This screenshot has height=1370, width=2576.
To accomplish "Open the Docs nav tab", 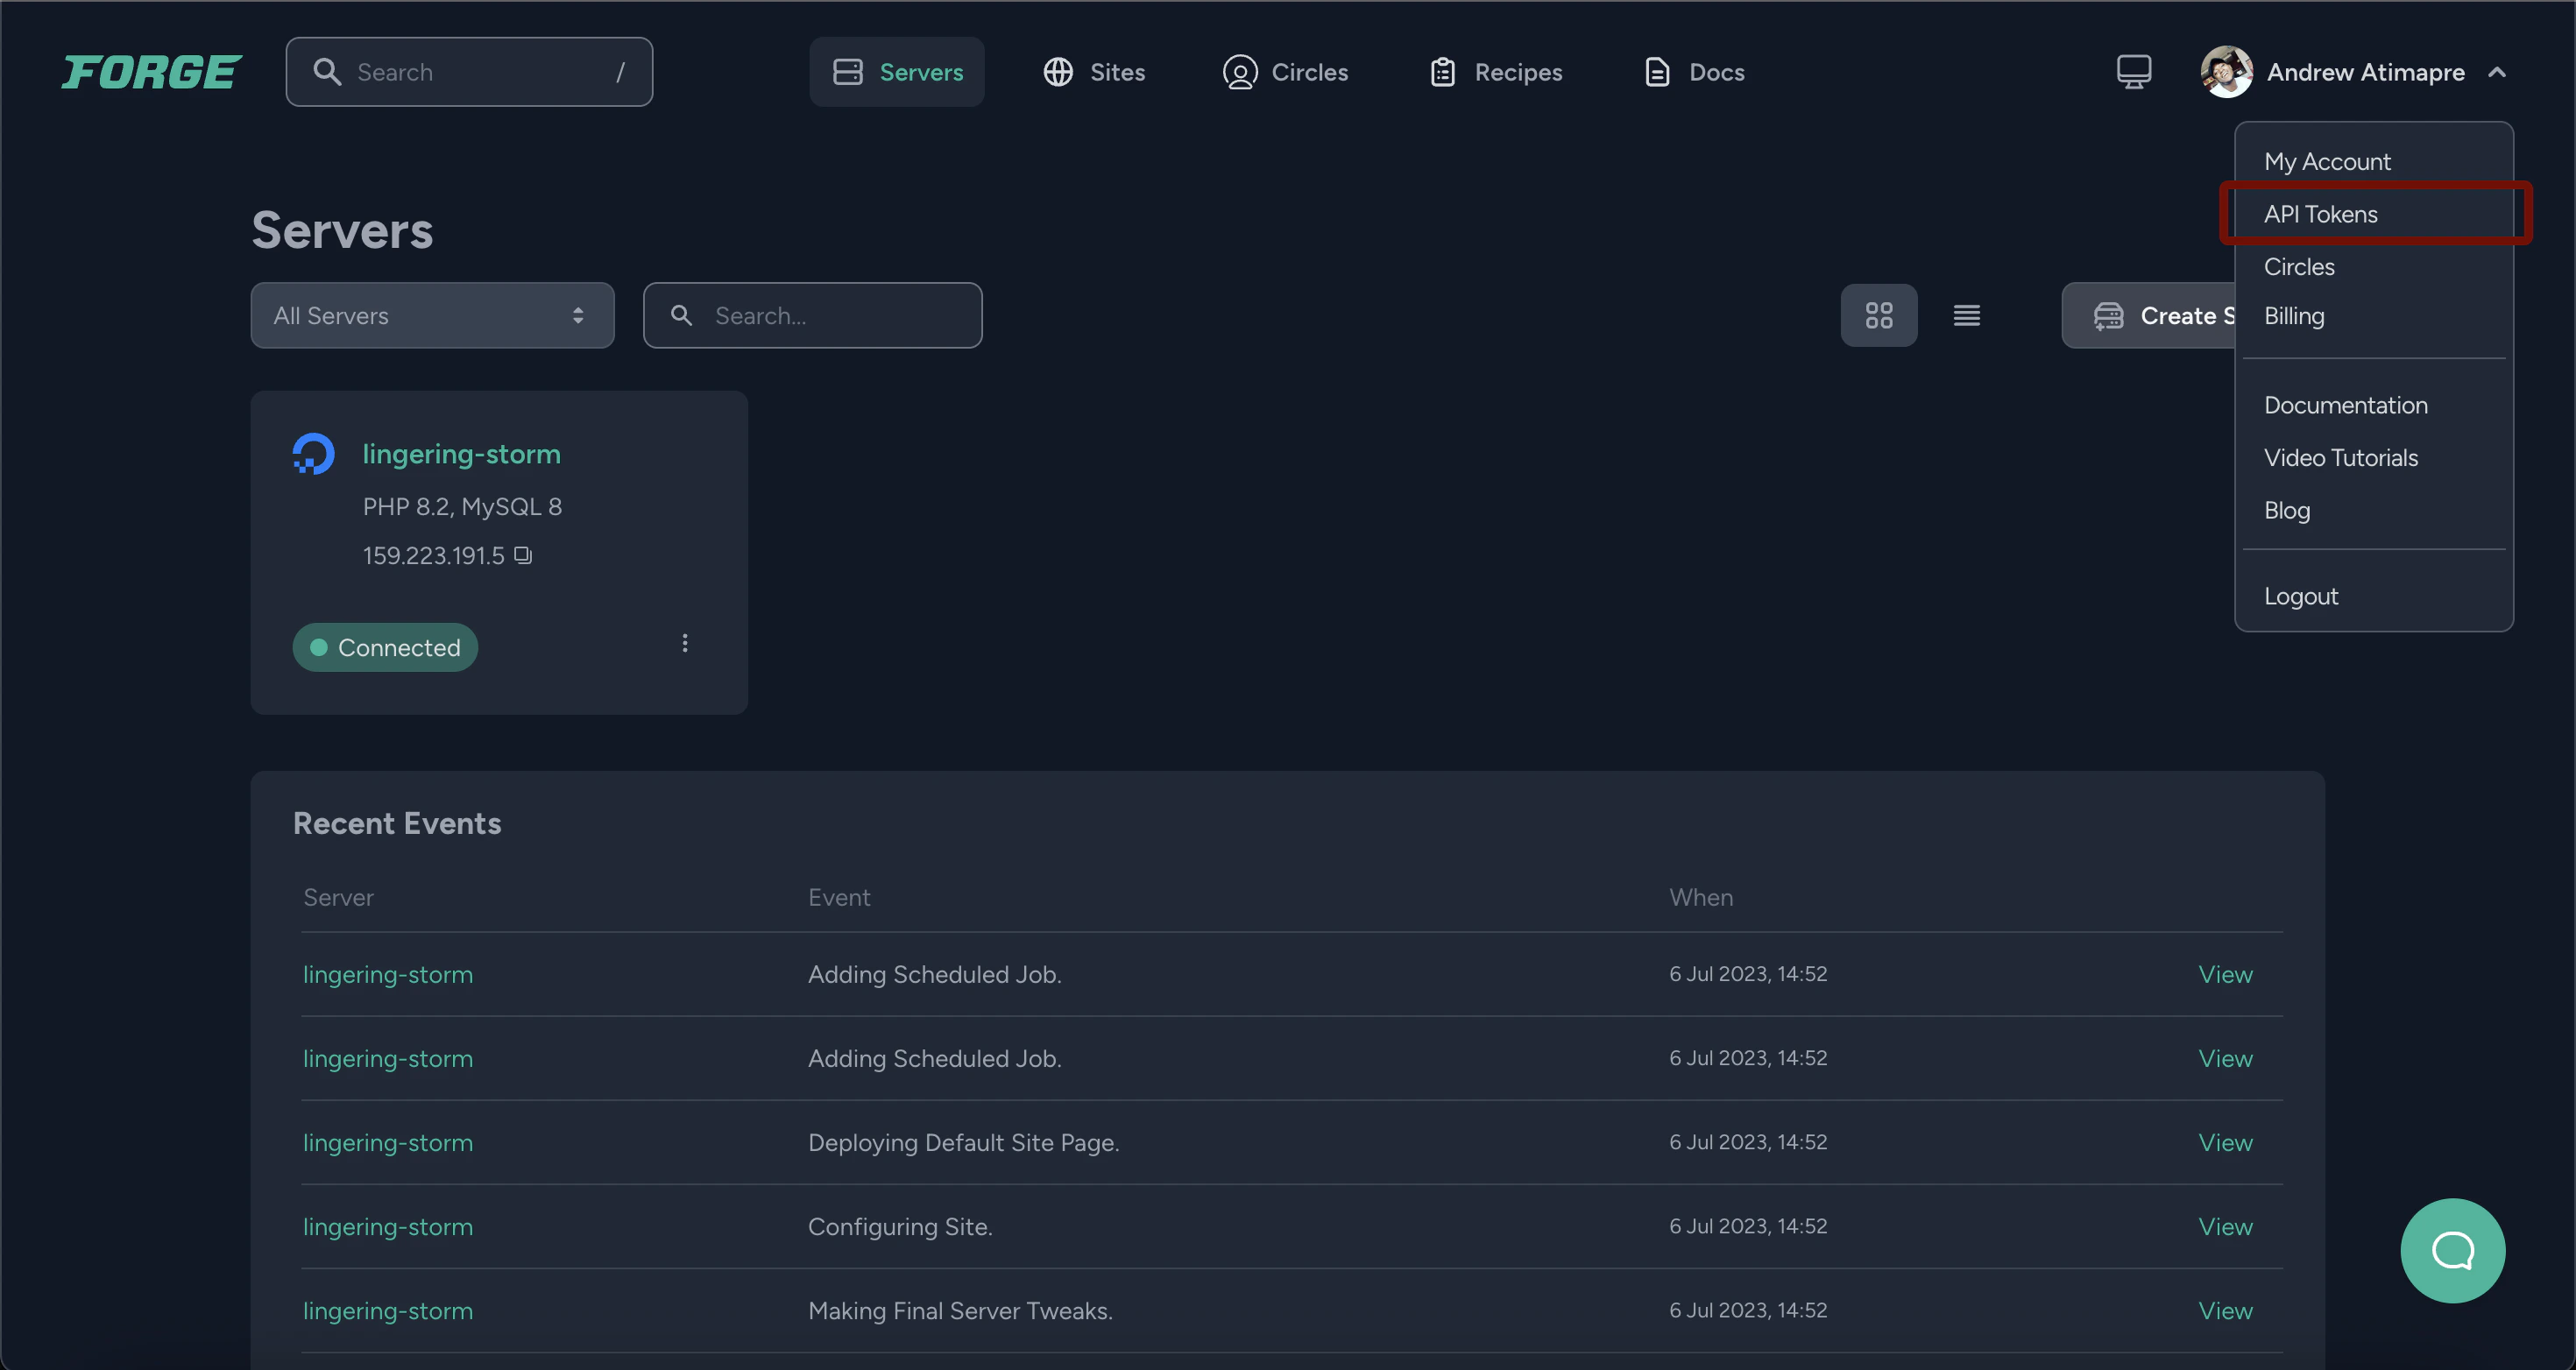I will tap(1695, 72).
